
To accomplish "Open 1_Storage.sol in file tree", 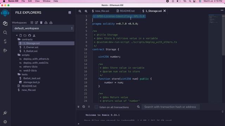I will tap(46, 43).
